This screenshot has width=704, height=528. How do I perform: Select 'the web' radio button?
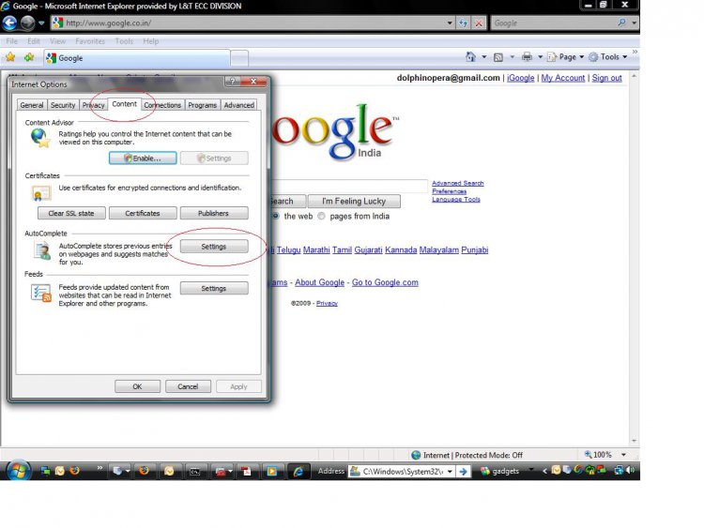point(276,216)
